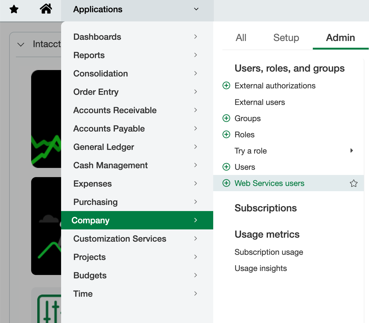The width and height of the screenshot is (369, 323).
Task: Click the plus icon next to Groups
Action: [226, 118]
